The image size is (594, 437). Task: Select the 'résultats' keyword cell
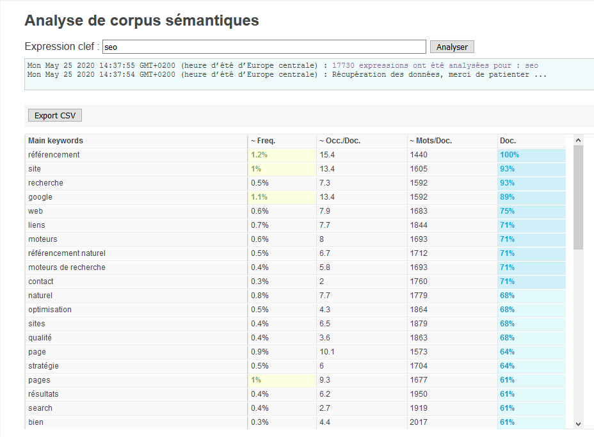pos(136,394)
